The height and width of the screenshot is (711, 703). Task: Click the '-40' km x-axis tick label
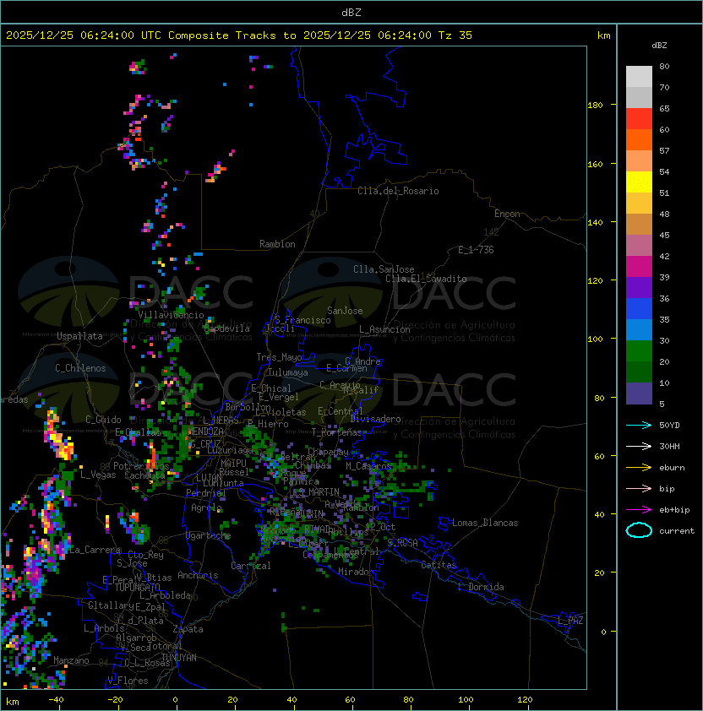point(56,700)
